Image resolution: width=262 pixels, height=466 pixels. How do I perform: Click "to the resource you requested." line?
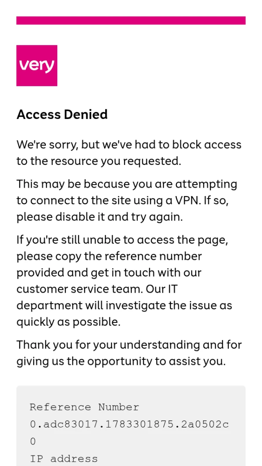[x=99, y=161]
